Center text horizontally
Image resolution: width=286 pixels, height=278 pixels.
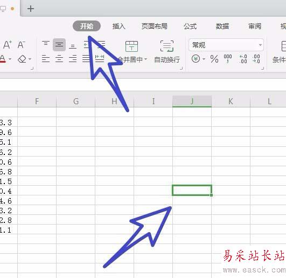(59, 59)
